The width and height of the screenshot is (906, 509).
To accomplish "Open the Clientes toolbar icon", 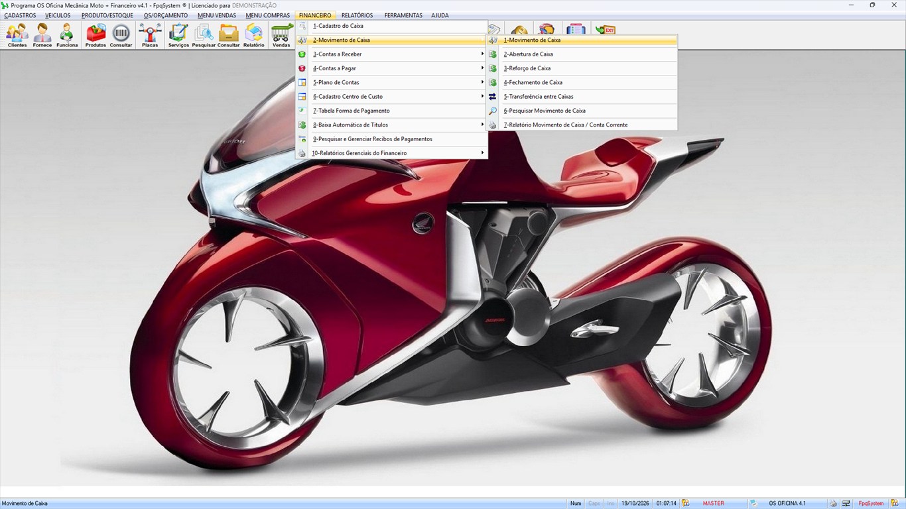I will tap(17, 35).
